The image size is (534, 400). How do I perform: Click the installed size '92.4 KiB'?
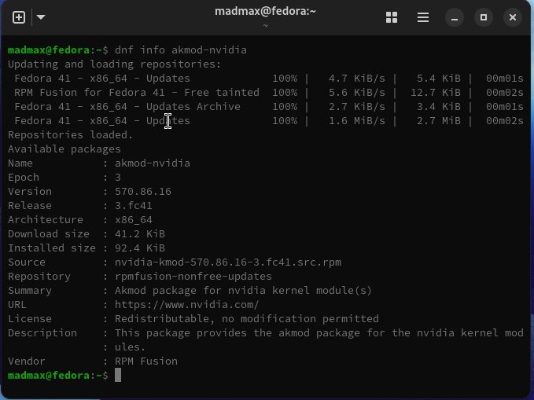point(140,248)
